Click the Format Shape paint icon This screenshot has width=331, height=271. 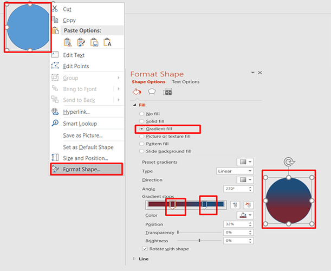point(55,169)
